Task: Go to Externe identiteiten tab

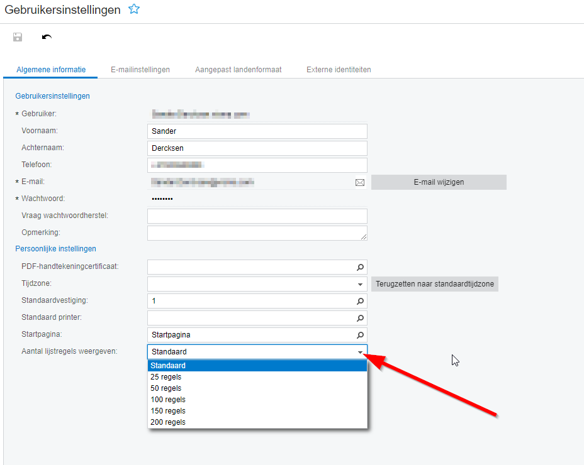Action: tap(339, 70)
